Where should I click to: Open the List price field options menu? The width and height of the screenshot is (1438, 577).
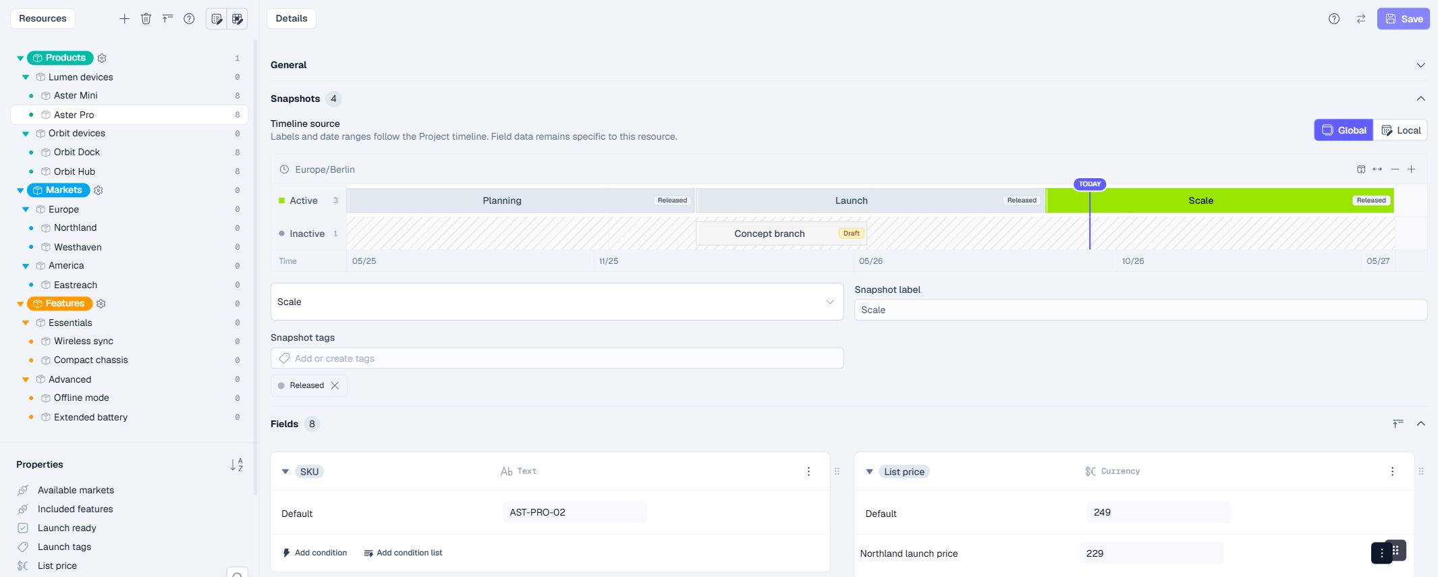coord(1392,472)
